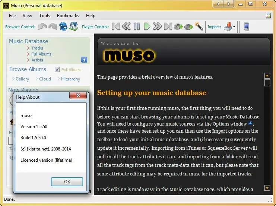The image size is (276, 206).
Task: Click the volume up speaker icon
Action: (x=189, y=27)
